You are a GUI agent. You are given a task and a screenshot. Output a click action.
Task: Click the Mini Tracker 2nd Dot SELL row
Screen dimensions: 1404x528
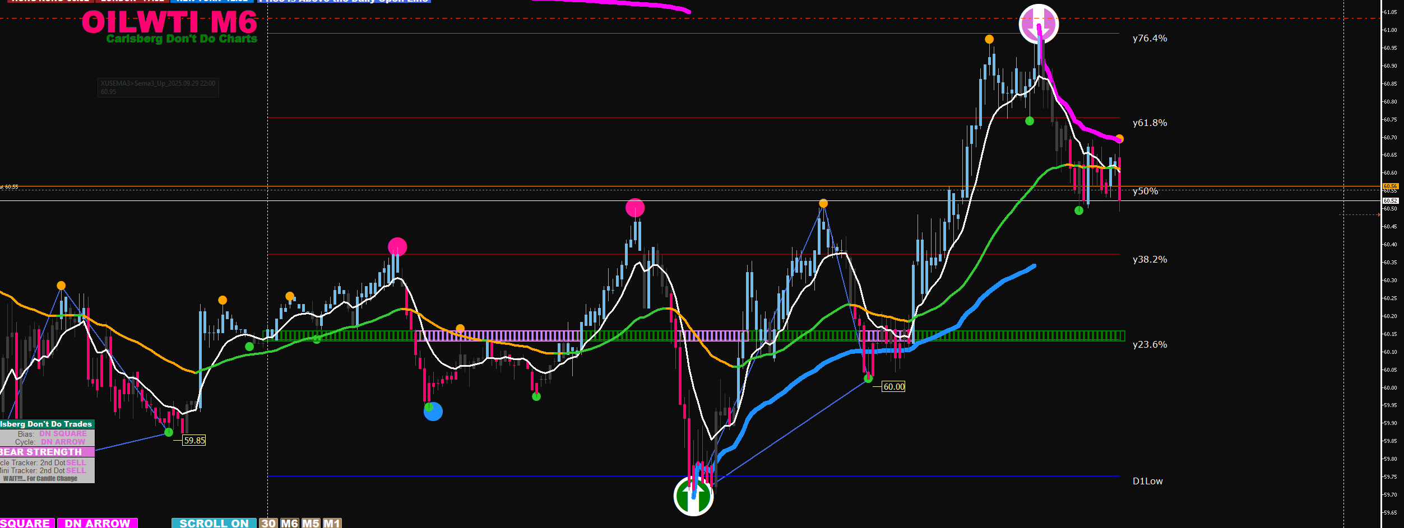click(x=43, y=471)
